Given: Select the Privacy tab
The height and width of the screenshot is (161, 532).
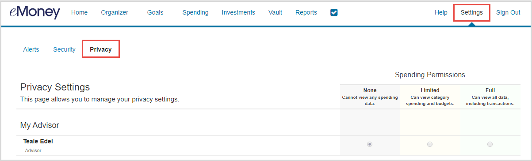Looking at the screenshot, I should (101, 49).
